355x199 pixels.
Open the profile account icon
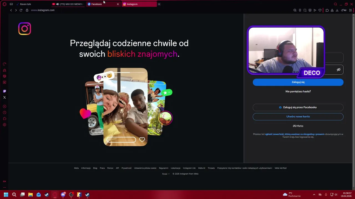(332, 10)
